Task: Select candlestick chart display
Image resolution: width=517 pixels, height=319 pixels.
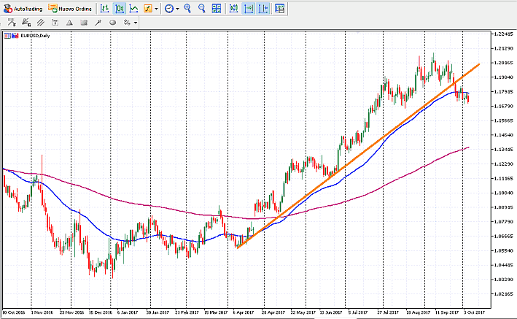Action: (x=120, y=9)
